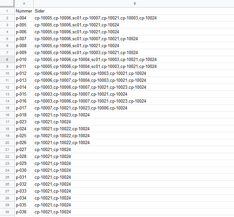Select Sider cell in p-009 row
Screen dimensions: 234x217
tap(134, 52)
